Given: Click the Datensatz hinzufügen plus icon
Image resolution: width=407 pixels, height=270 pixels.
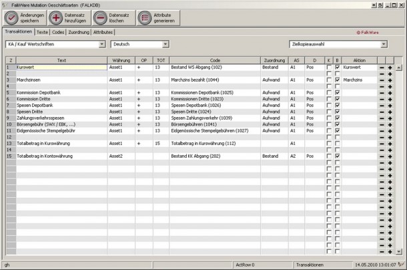Looking at the screenshot, I should (55, 17).
